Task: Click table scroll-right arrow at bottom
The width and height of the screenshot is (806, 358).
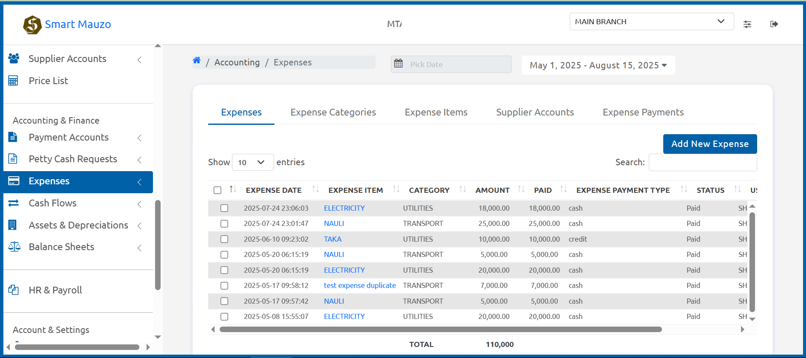Action: tap(742, 330)
